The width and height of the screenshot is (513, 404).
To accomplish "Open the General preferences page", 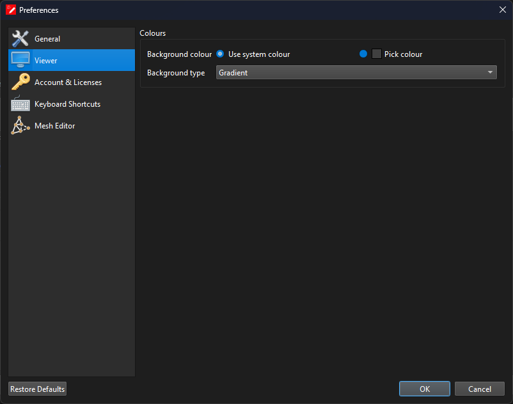I will click(x=72, y=38).
